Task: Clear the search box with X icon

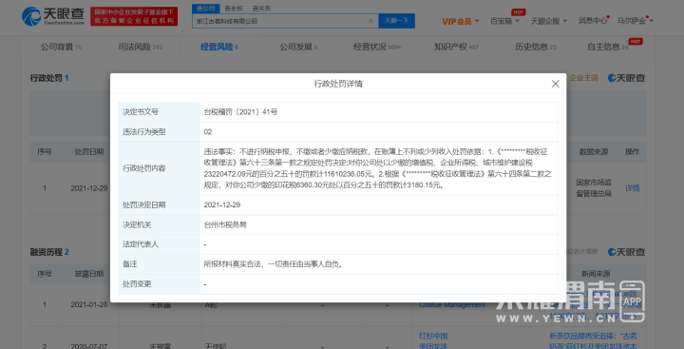Action: 370,21
